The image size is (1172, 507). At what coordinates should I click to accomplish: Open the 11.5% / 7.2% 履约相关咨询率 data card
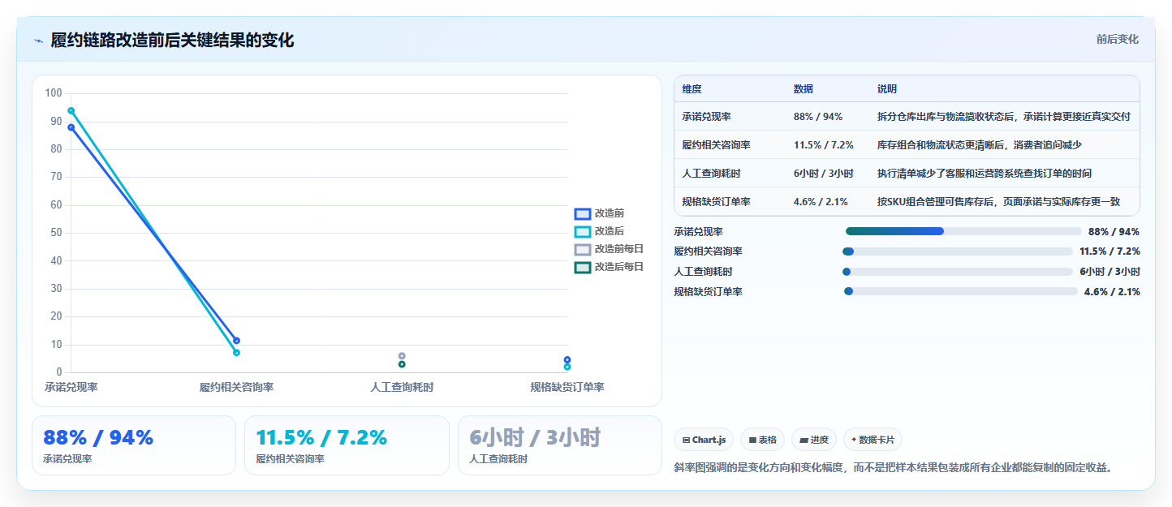(x=347, y=445)
